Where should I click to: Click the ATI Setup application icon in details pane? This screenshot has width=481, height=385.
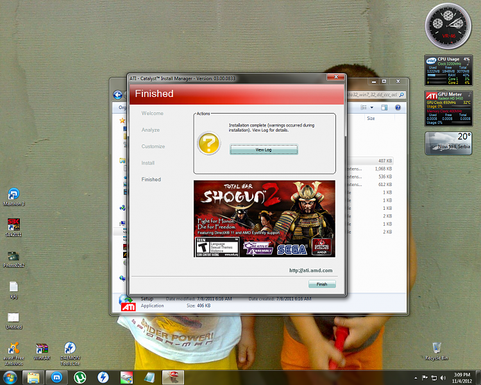128,303
